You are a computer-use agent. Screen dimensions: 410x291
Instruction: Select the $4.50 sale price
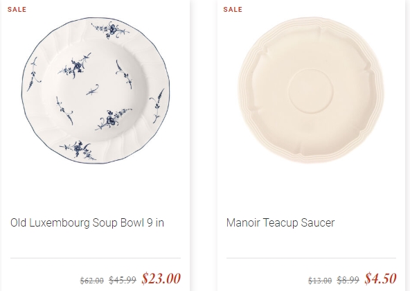tap(380, 278)
